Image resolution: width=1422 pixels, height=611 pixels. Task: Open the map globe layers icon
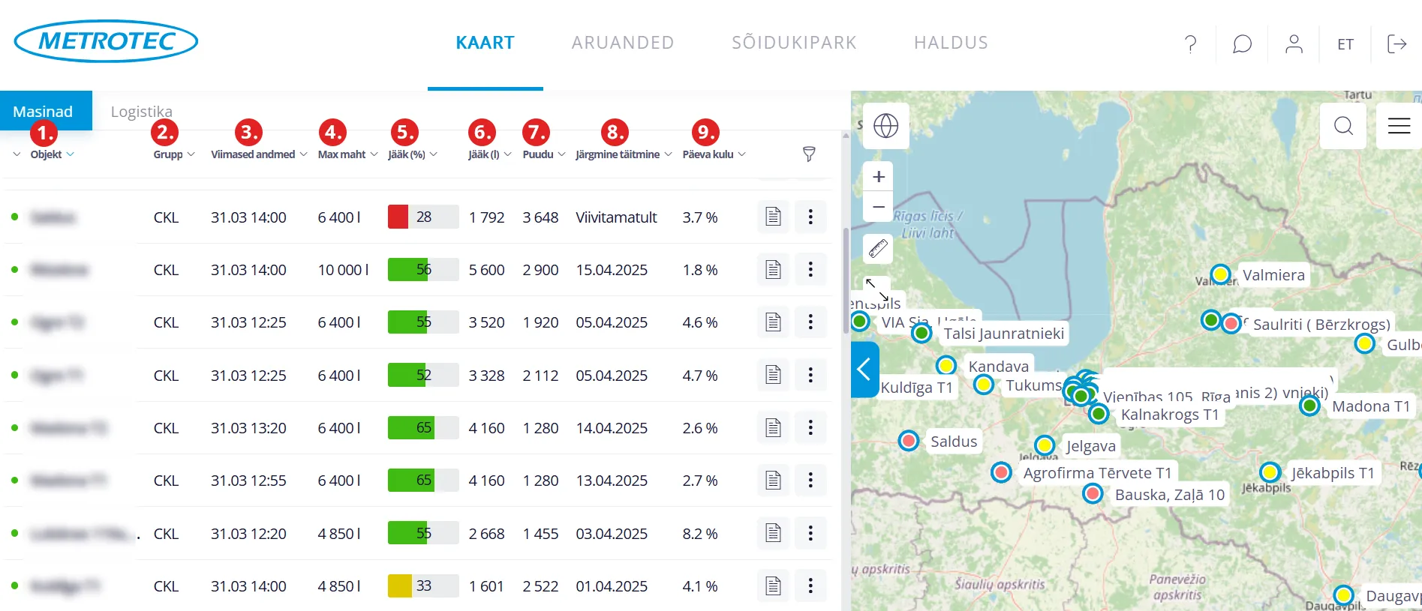point(885,125)
